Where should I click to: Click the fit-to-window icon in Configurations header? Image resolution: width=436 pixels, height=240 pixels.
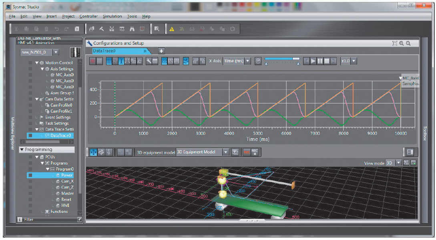click(x=395, y=43)
